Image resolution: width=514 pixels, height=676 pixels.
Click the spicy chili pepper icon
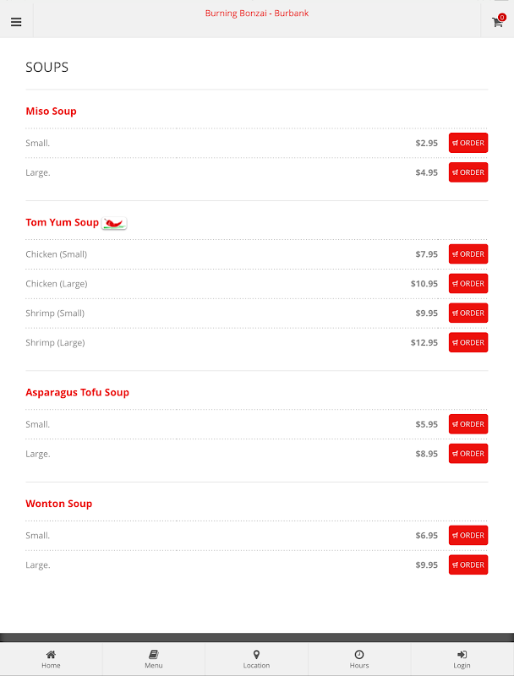[x=114, y=223]
